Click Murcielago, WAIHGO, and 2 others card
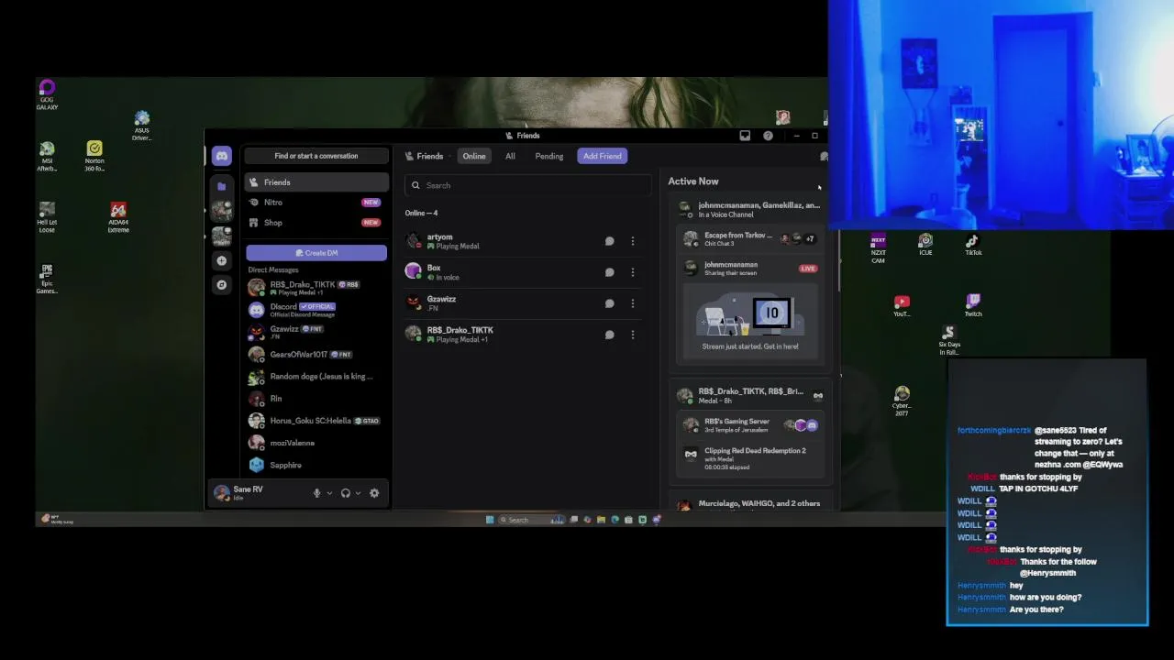Screen dimensions: 1174x660 750,503
